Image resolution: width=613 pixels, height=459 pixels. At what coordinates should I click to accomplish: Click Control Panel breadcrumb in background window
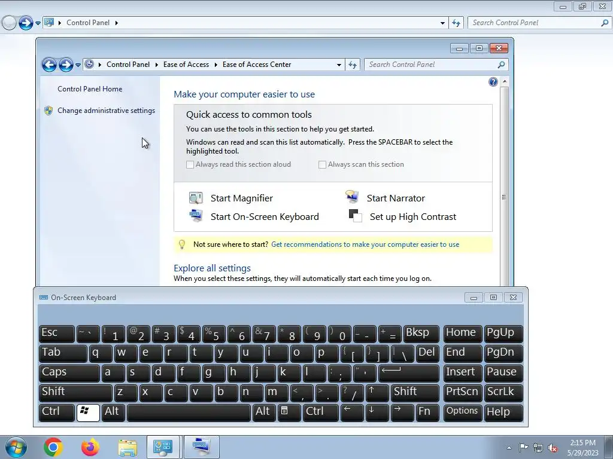(x=88, y=23)
